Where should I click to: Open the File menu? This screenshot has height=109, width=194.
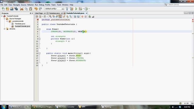2,5
